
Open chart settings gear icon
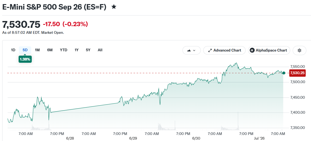(300, 50)
